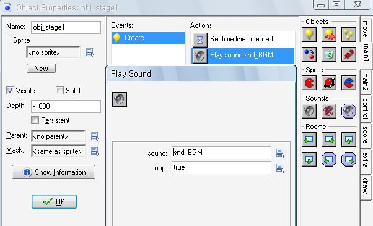373x226 pixels.
Task: Select the Previous Room action icon
Action: pyautogui.click(x=309, y=140)
